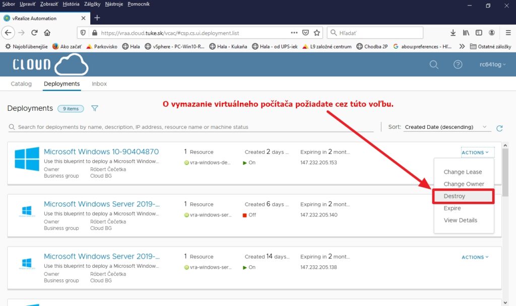Open the Parkovisko bookmark
Image resolution: width=516 pixels, height=306 pixels.
[102, 46]
